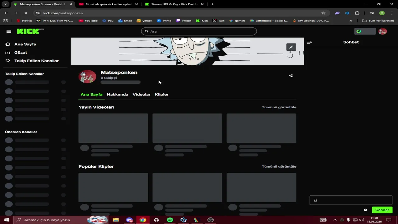
Task: Select the Videolar tab
Action: coord(141,94)
